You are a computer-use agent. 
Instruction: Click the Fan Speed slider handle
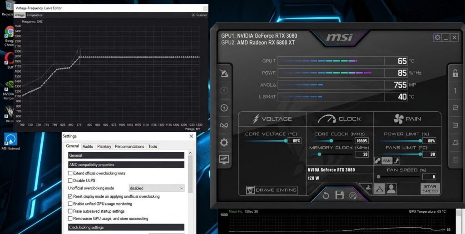(x=379, y=177)
